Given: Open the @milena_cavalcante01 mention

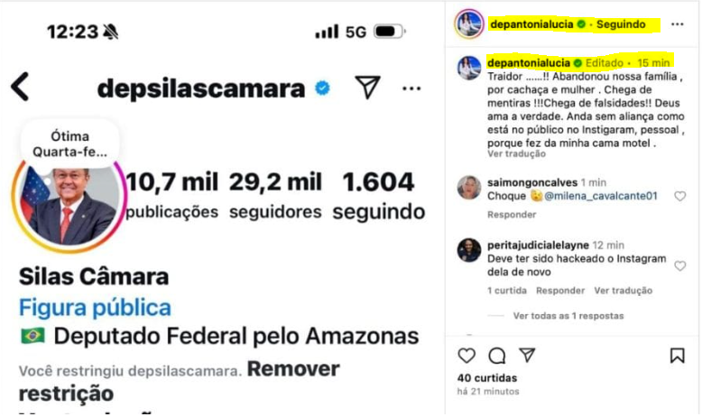Looking at the screenshot, I should 601,196.
